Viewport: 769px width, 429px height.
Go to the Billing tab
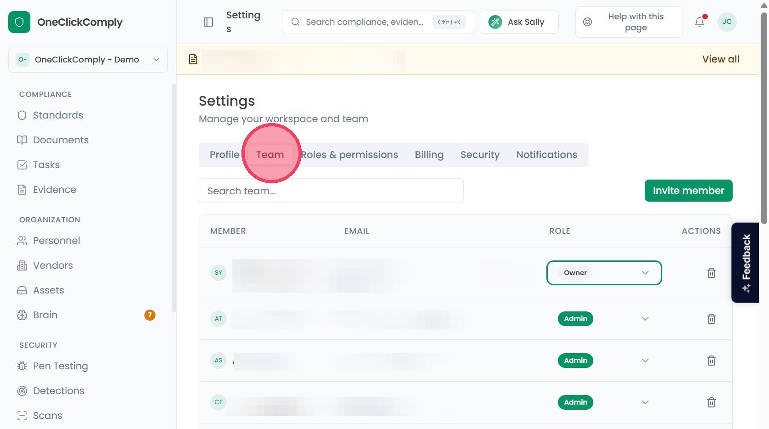pyautogui.click(x=429, y=155)
